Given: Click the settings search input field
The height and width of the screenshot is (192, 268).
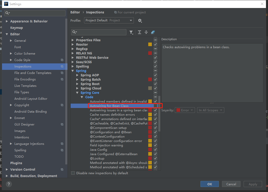Looking at the screenshot, I should tap(35, 13).
